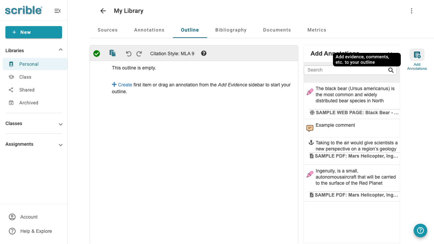Viewport: 434px width, 244px height.
Task: Open the three-dot options menu top right
Action: click(x=411, y=11)
